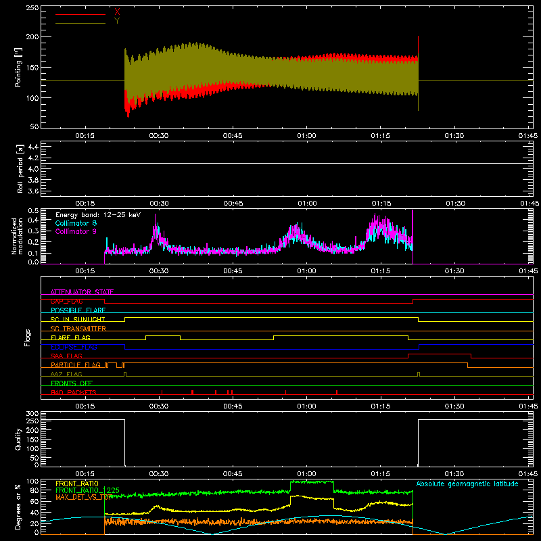Click the first BAD_PACKETS marker near 00:30
Screen dimensions: 541x541
[x=162, y=392]
